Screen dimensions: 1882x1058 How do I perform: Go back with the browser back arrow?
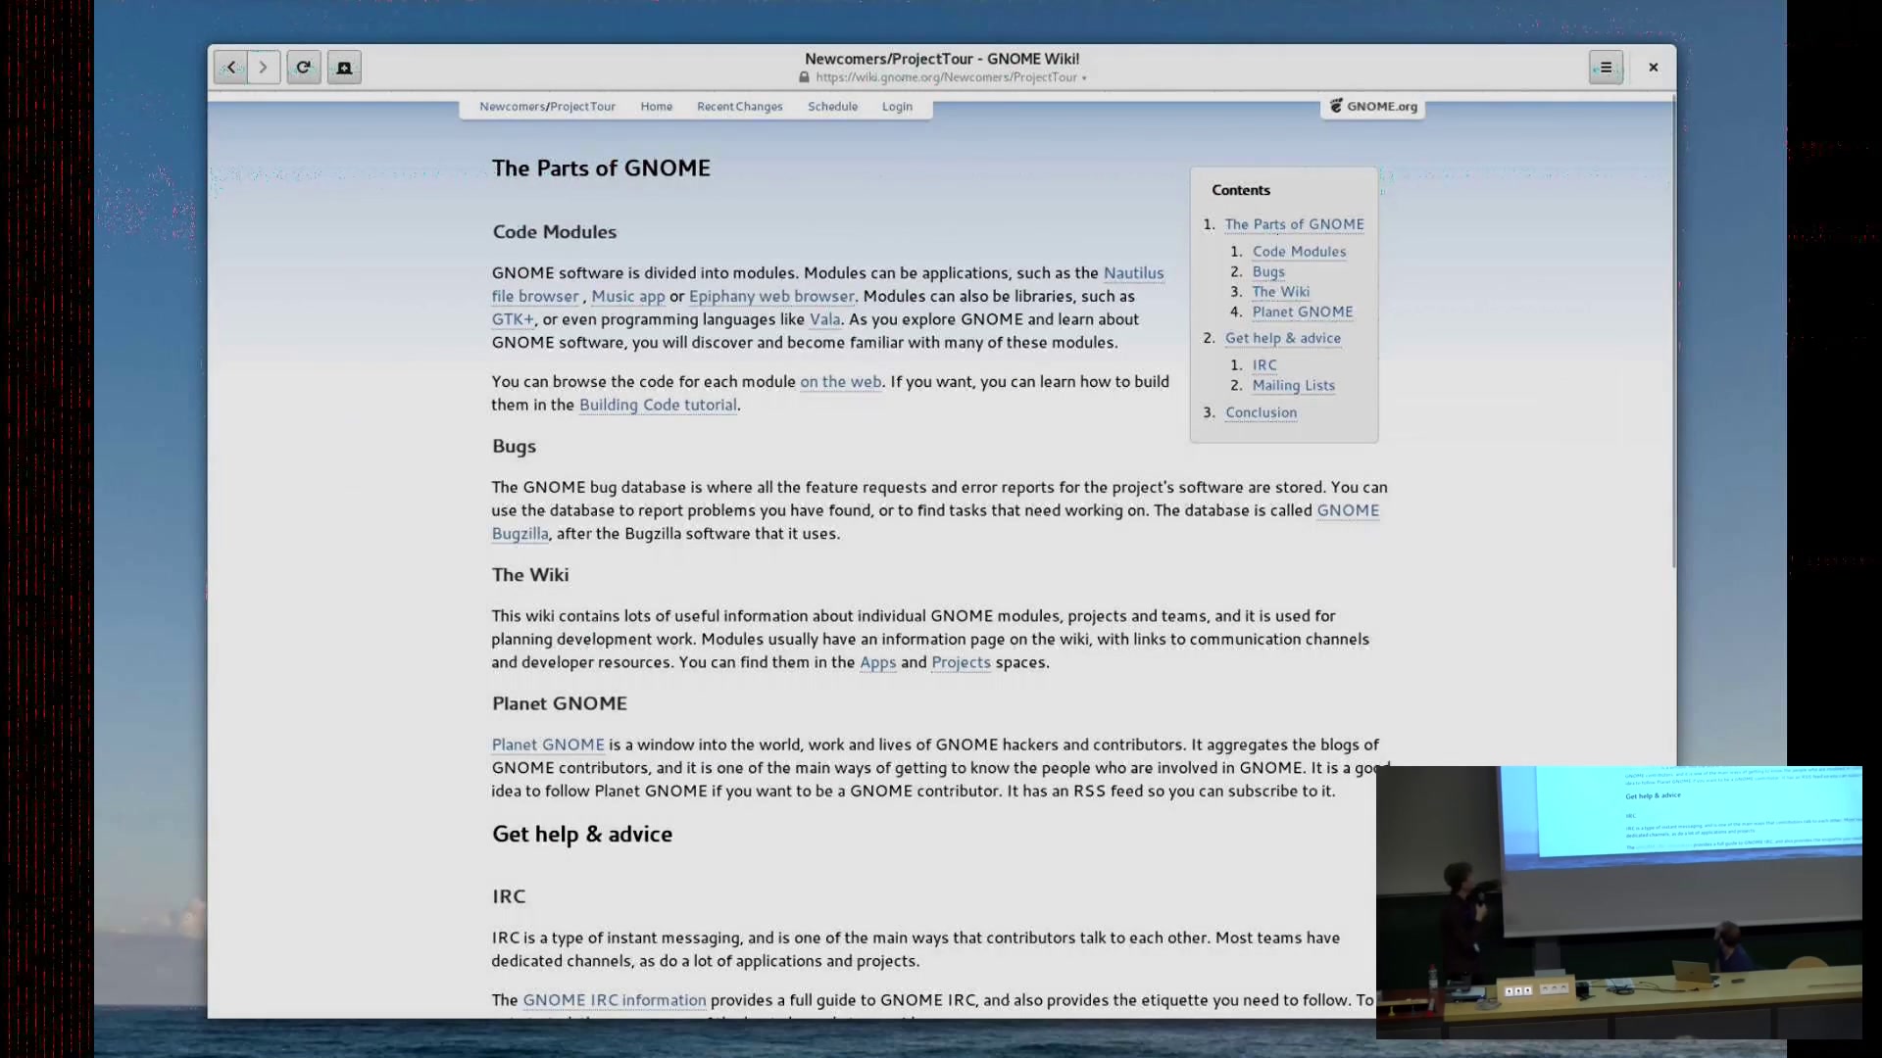coord(230,68)
